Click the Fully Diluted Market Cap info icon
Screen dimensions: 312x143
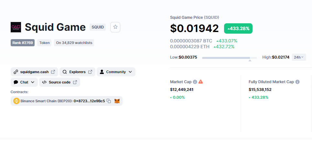(x=297, y=82)
